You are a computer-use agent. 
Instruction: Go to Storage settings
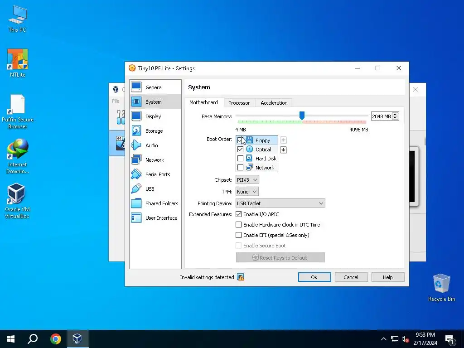(155, 131)
